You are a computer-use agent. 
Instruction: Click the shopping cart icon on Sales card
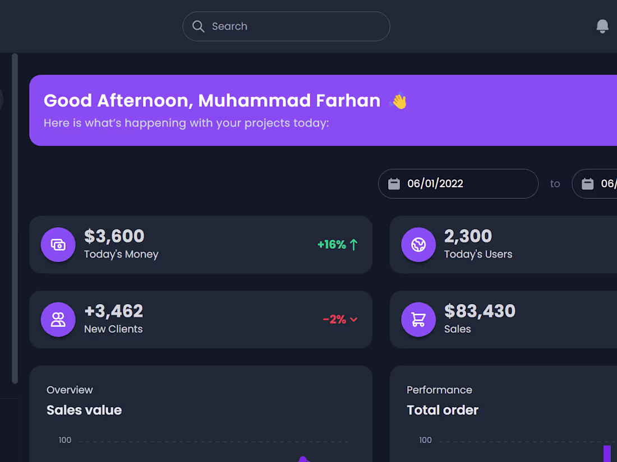click(x=418, y=319)
